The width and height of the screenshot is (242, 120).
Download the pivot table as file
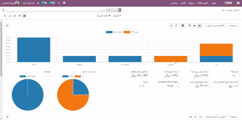coord(191,117)
